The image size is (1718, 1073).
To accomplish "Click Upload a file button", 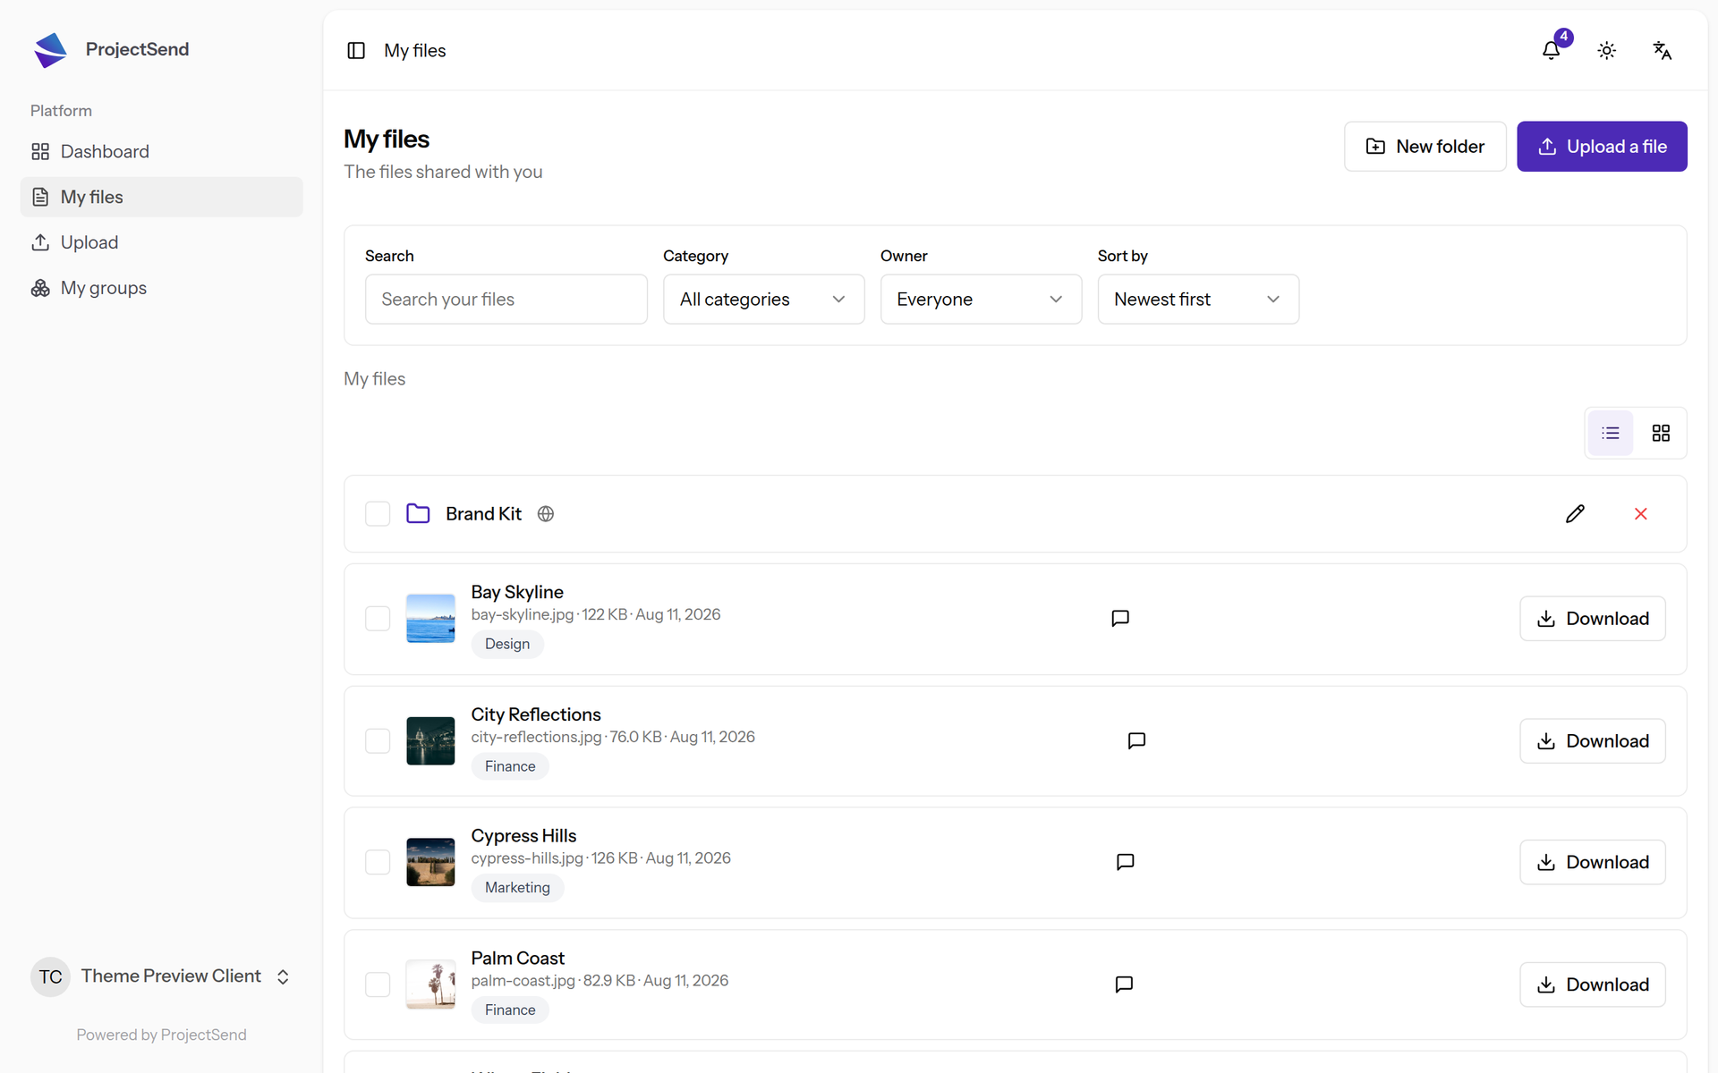I will (x=1602, y=147).
